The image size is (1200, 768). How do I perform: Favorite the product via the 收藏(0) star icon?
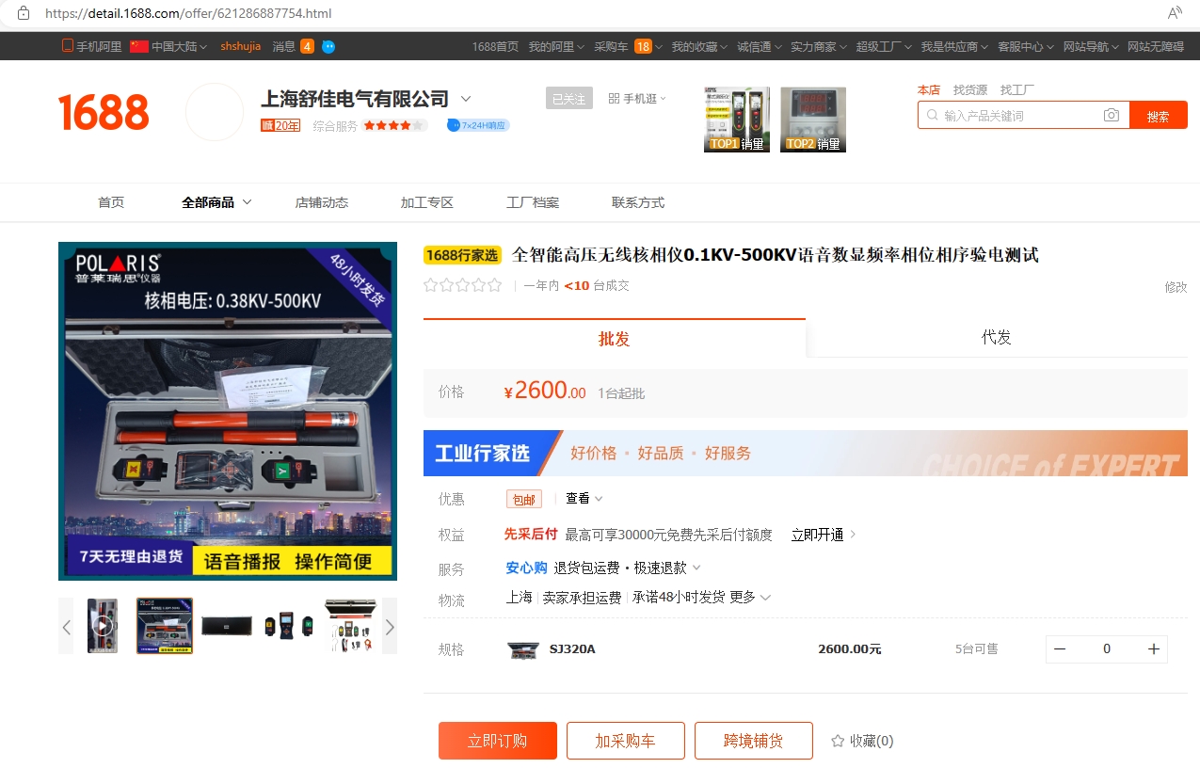pyautogui.click(x=836, y=741)
